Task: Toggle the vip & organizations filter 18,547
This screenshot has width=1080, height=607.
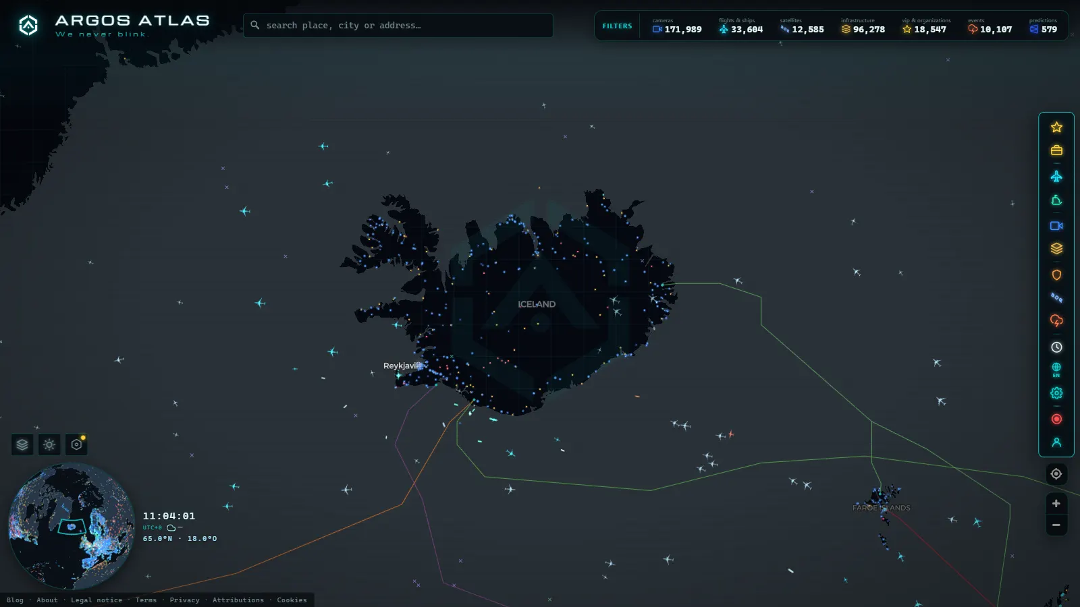Action: [x=925, y=26]
